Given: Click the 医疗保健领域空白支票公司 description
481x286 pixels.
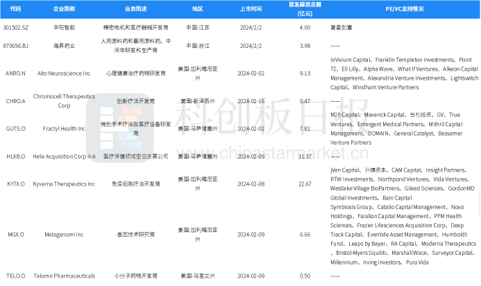Looking at the screenshot, I should tap(136, 157).
